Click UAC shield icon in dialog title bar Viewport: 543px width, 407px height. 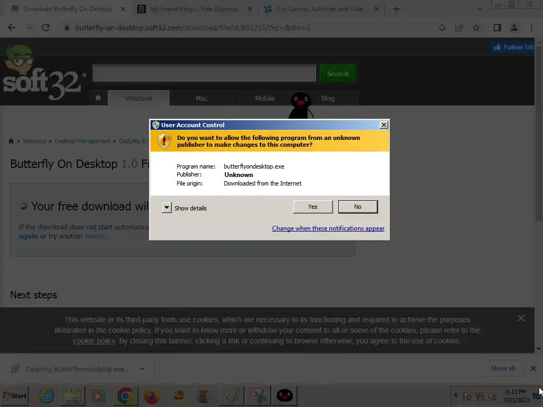click(156, 125)
